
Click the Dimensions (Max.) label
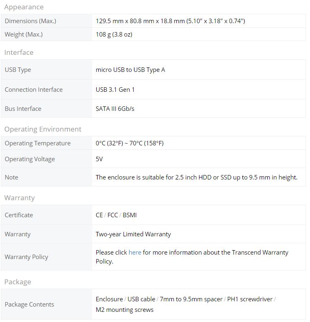30,21
